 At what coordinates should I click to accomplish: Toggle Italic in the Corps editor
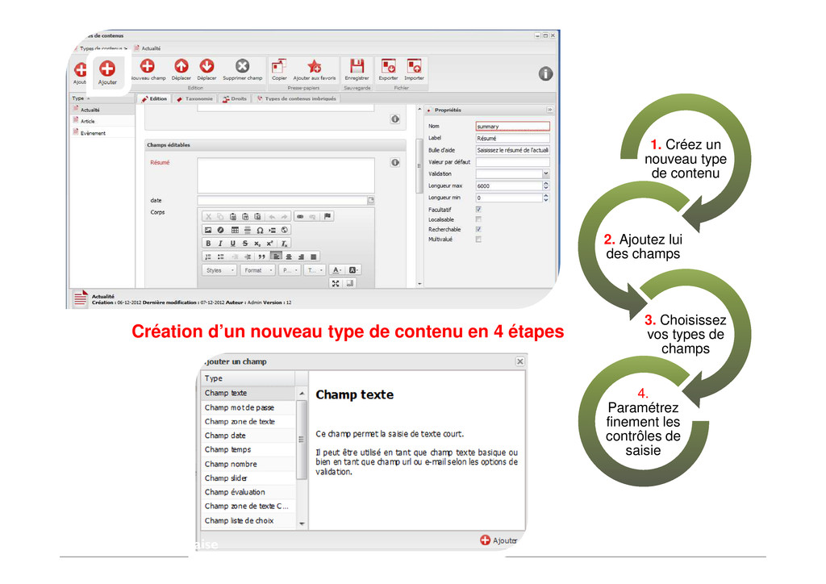[220, 244]
